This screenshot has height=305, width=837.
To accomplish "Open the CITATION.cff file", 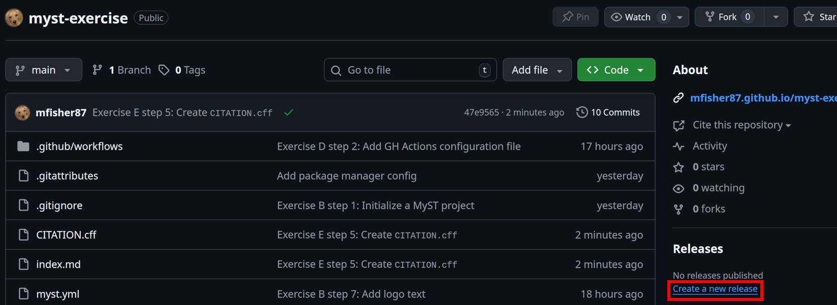I will [x=66, y=235].
